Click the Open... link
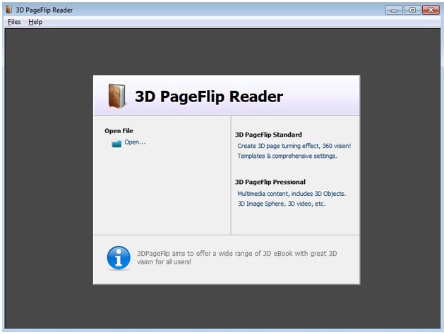The height and width of the screenshot is (334, 444). pyautogui.click(x=135, y=142)
